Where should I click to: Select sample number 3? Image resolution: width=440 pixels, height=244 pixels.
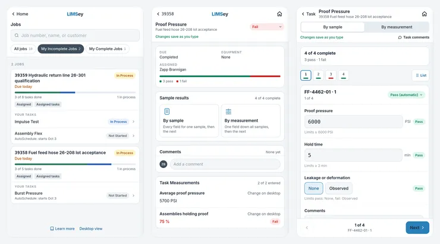pyautogui.click(x=331, y=75)
